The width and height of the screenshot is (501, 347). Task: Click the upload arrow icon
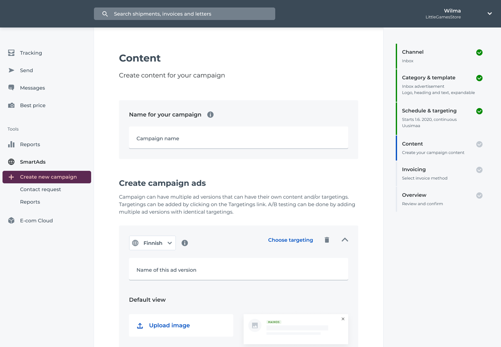click(140, 326)
